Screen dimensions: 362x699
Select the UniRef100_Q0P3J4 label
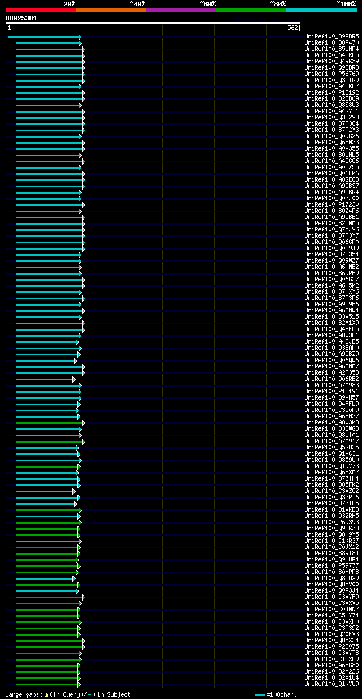click(331, 590)
